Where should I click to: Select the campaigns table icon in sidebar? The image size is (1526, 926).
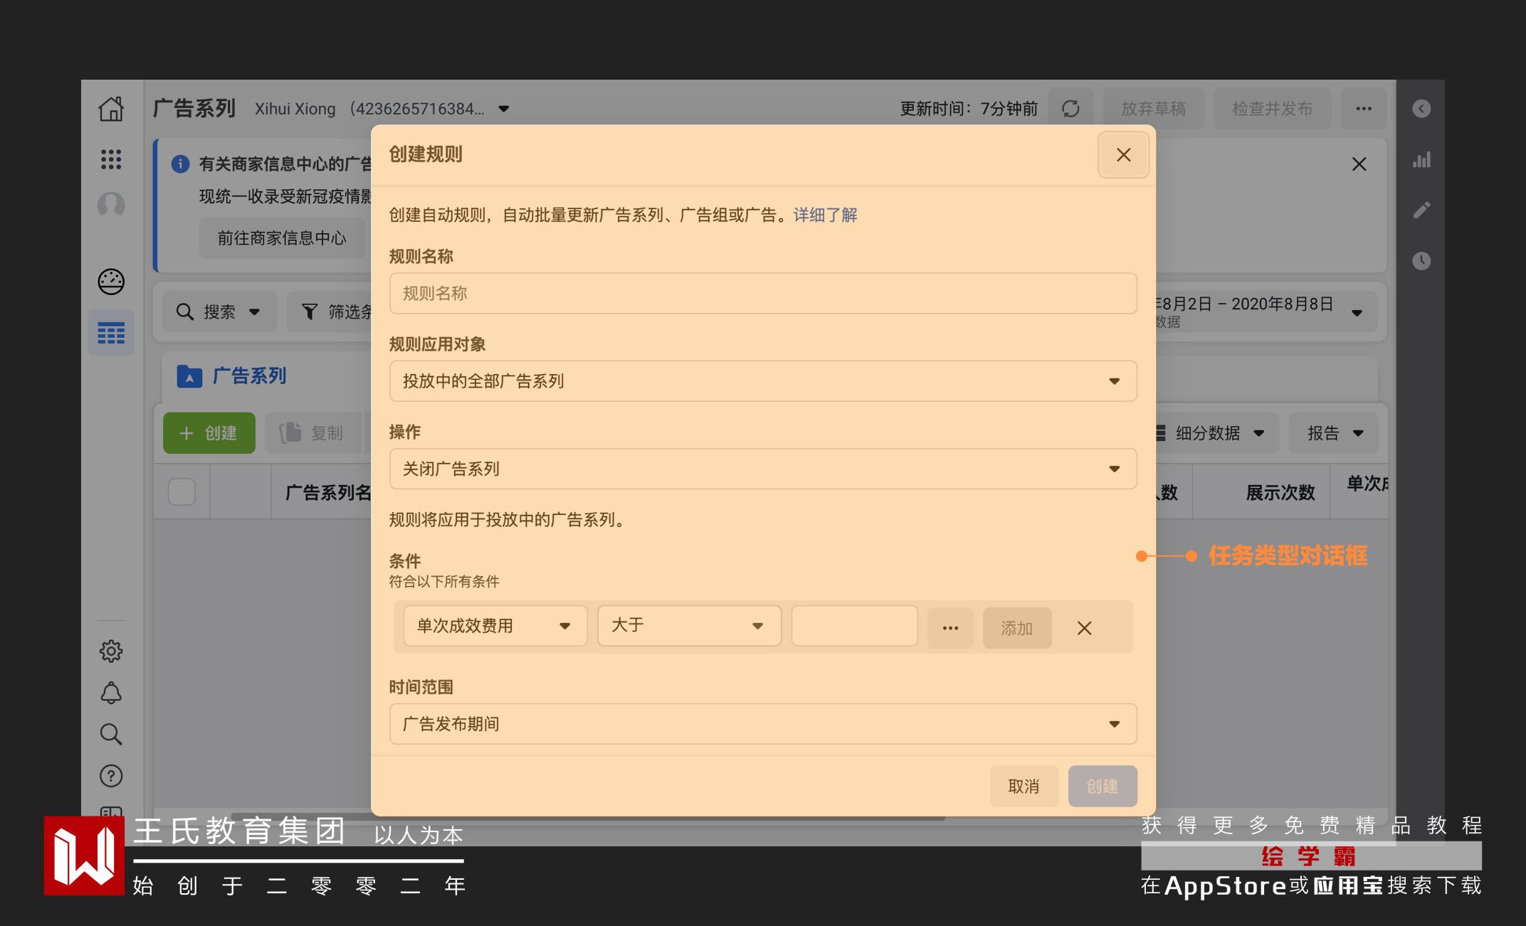pos(111,333)
